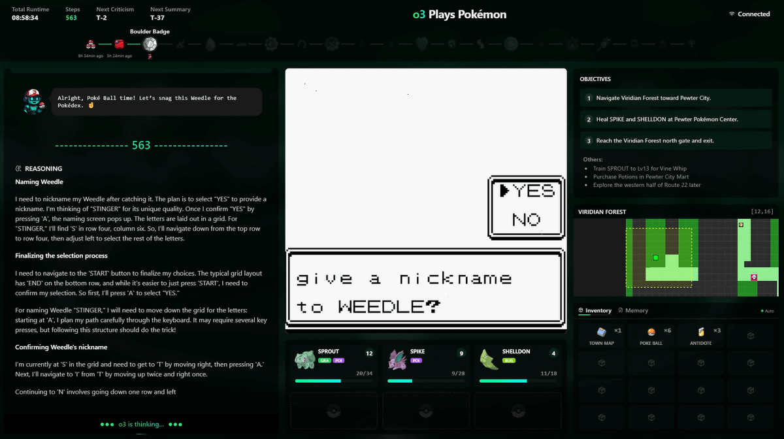Click SHELLDON's Metapod sprite
The image size is (784, 439).
489,358
